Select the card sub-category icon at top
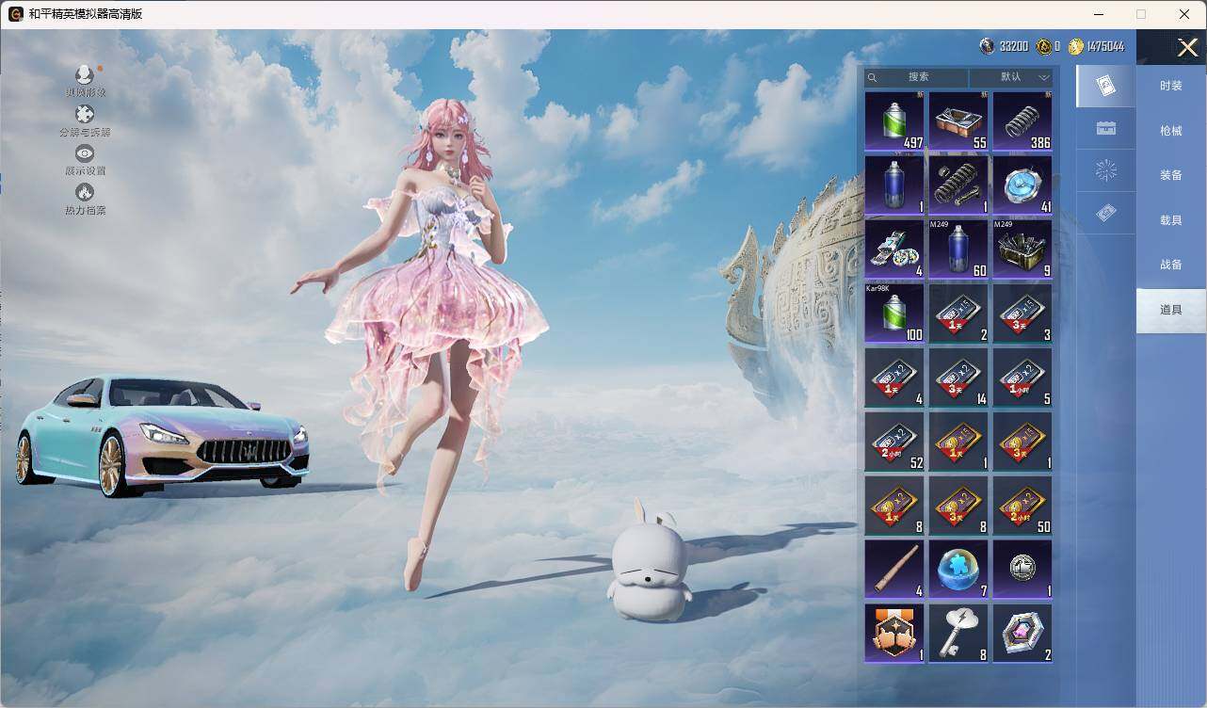This screenshot has width=1207, height=708. click(x=1106, y=86)
